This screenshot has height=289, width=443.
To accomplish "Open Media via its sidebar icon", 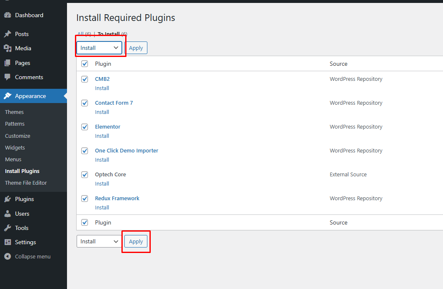I will coord(8,48).
